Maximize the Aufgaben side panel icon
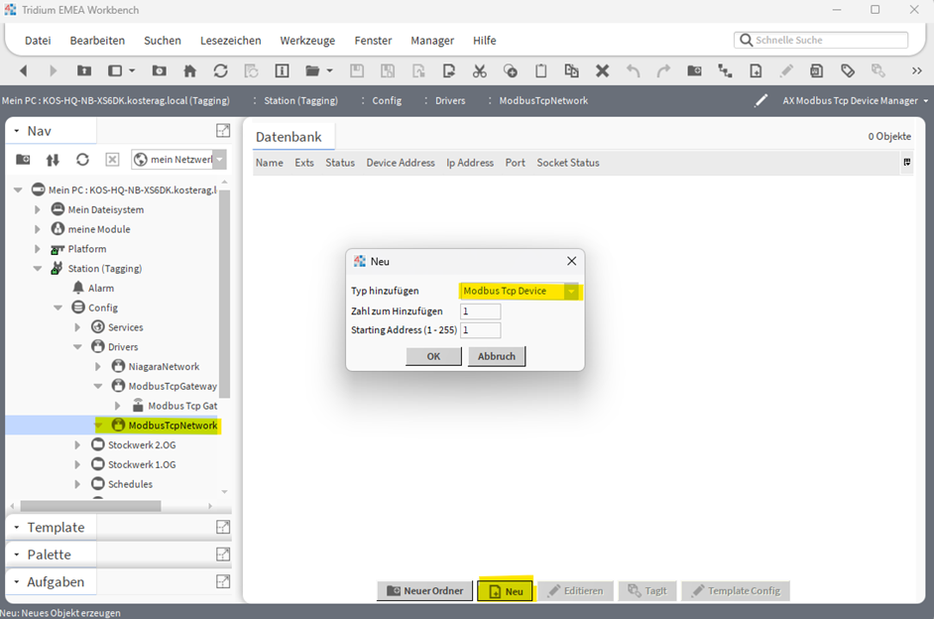The width and height of the screenshot is (934, 619). click(223, 581)
